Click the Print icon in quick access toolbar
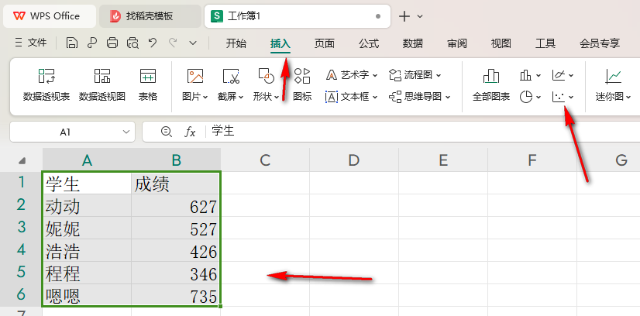640x316 pixels. click(x=112, y=43)
